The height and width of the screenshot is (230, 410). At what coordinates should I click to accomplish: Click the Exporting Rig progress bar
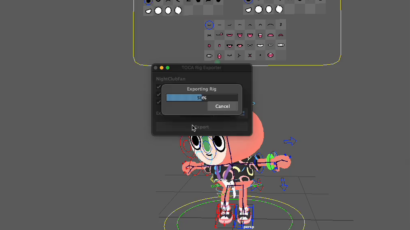point(202,98)
